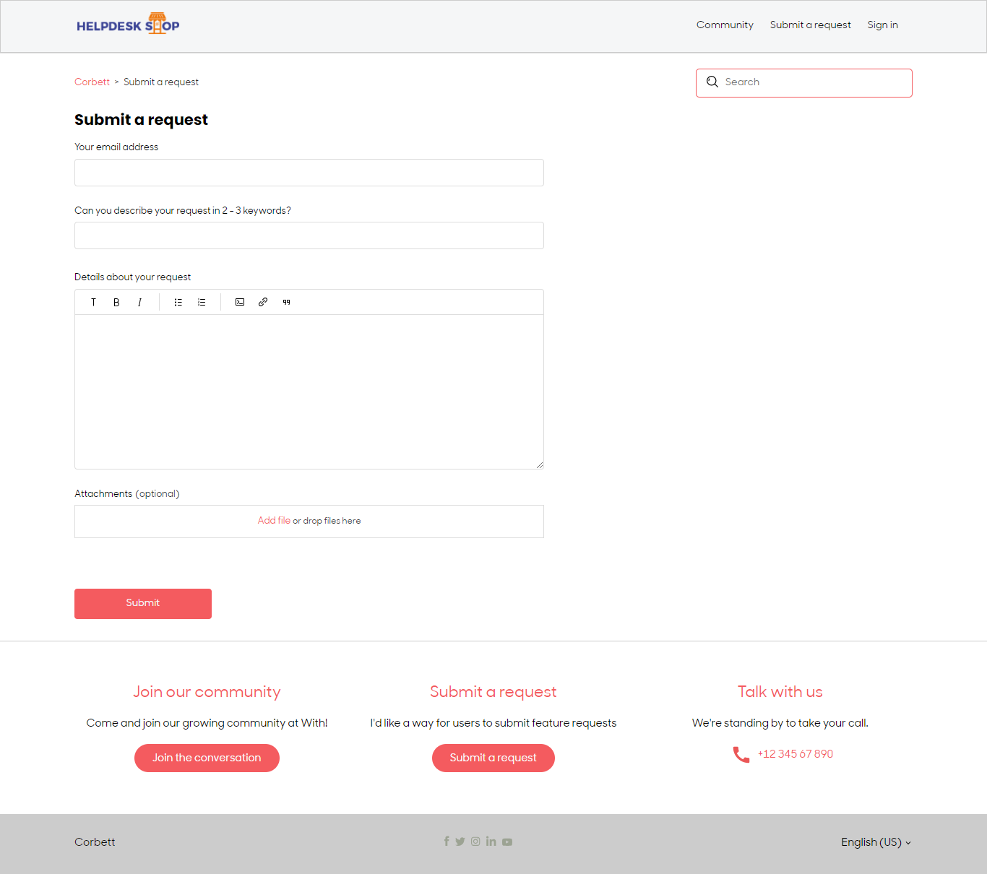The height and width of the screenshot is (874, 987).
Task: Insert a block quote
Action: 287,303
